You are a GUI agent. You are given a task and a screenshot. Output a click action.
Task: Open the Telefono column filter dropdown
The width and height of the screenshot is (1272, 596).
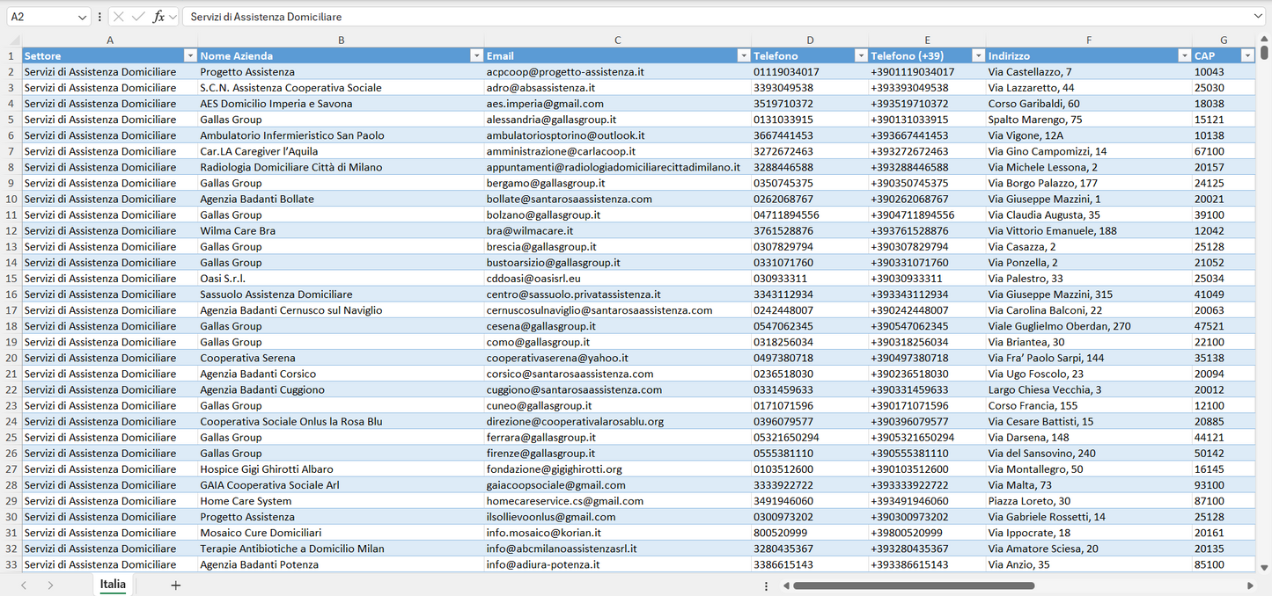(861, 56)
